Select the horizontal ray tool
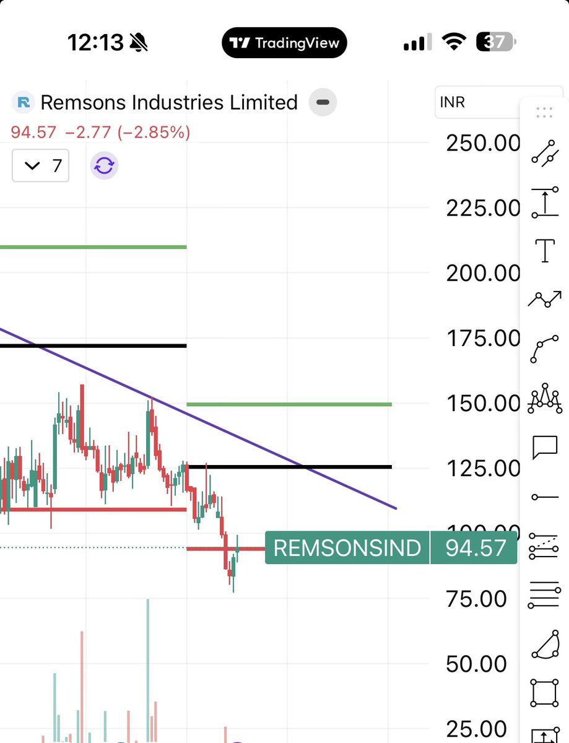 point(545,497)
